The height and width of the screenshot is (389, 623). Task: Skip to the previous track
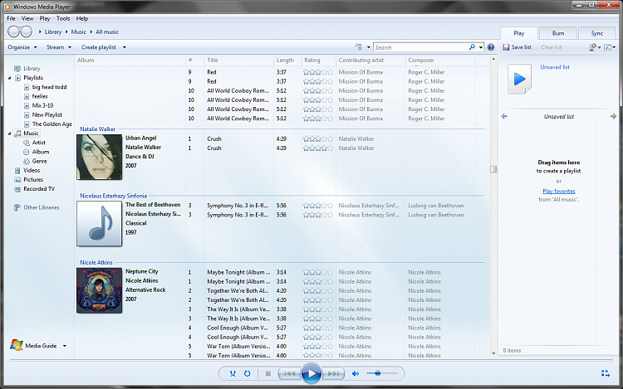click(x=290, y=373)
